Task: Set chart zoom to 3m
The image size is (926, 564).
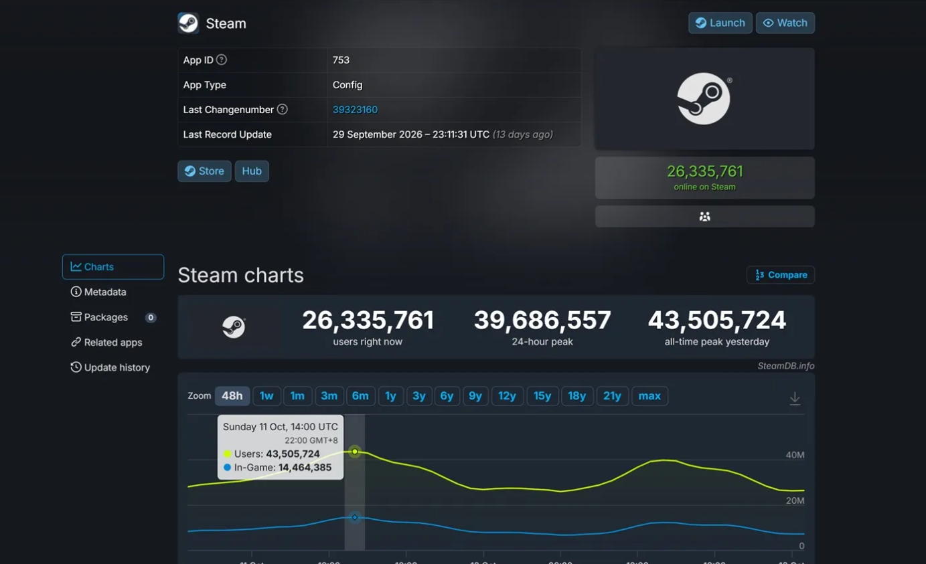Action: point(329,396)
